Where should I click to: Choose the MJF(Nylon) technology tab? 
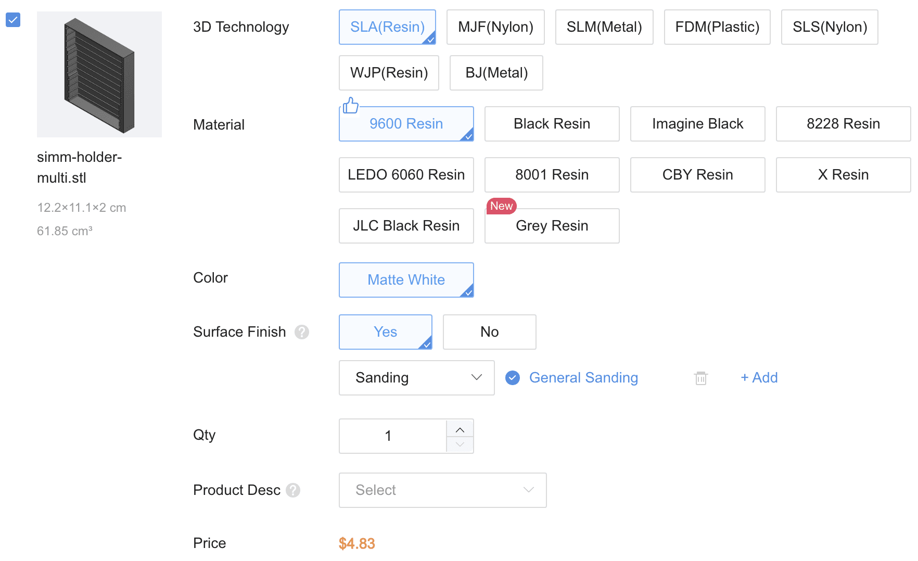(x=495, y=27)
